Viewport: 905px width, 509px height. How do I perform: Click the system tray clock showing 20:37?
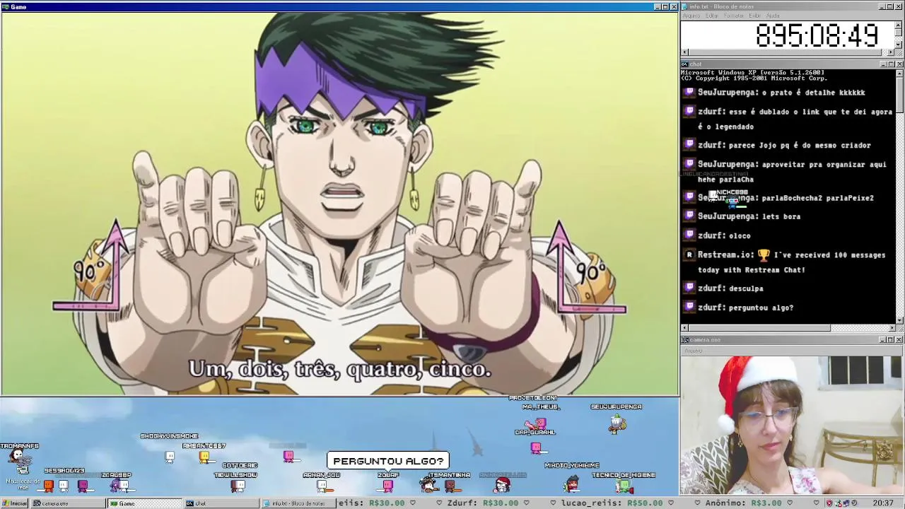pyautogui.click(x=882, y=503)
